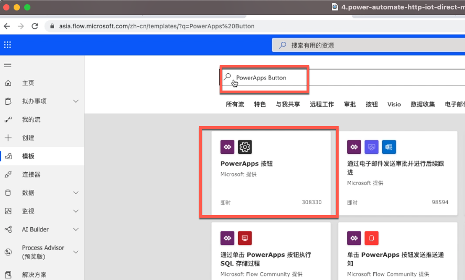
Task: Open 通过单击 PowerApps 按钮执行 SQL 存储过程 title
Action: 266,259
